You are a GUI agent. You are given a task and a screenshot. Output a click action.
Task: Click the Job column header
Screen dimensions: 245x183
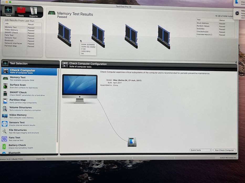tap(15, 24)
